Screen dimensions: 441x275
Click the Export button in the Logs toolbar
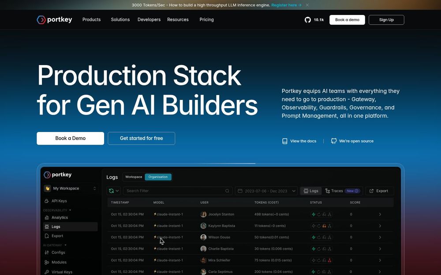pyautogui.click(x=379, y=191)
